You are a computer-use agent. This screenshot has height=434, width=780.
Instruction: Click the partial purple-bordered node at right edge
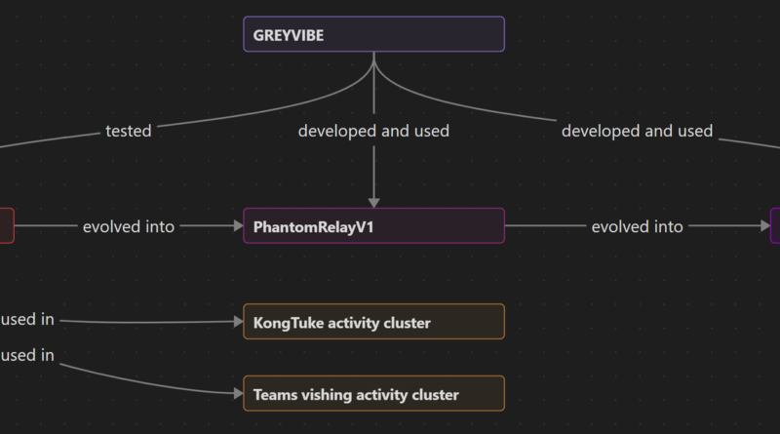coord(775,226)
